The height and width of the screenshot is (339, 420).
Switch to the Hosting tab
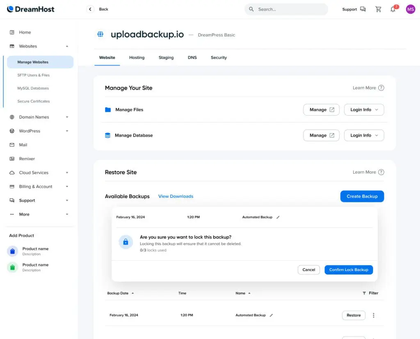(x=137, y=57)
